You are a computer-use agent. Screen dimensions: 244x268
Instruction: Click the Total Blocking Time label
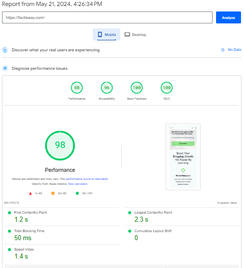click(29, 231)
